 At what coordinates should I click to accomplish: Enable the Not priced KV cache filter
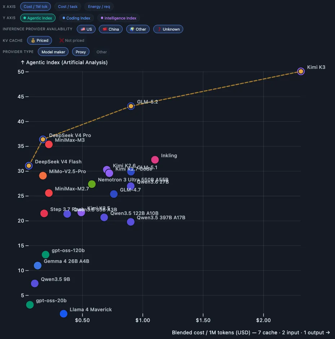[x=72, y=40]
